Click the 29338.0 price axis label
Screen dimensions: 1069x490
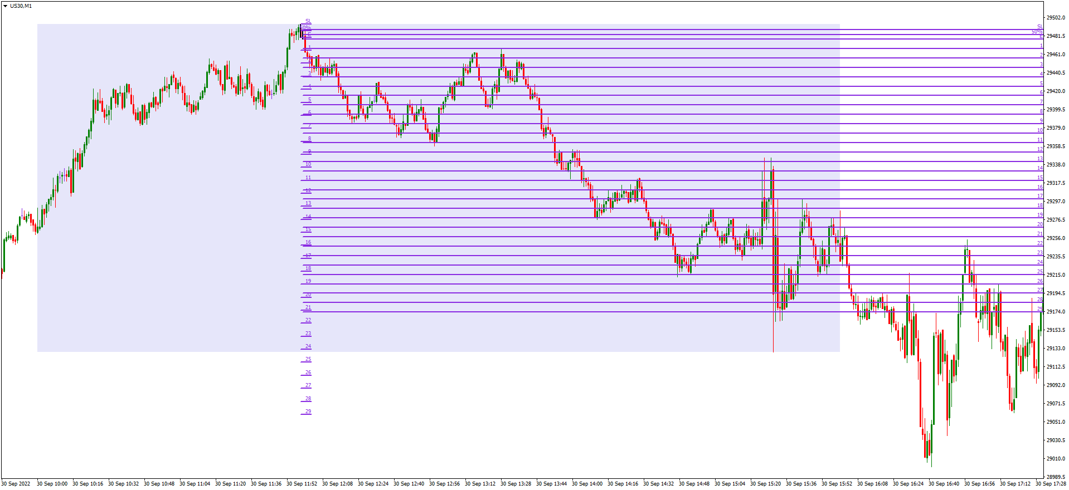[1056, 165]
